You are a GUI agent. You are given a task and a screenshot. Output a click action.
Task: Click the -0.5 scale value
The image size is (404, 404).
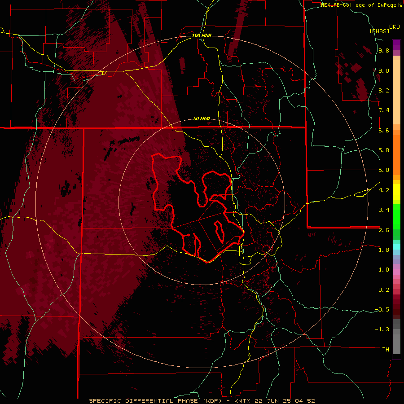coord(382,309)
